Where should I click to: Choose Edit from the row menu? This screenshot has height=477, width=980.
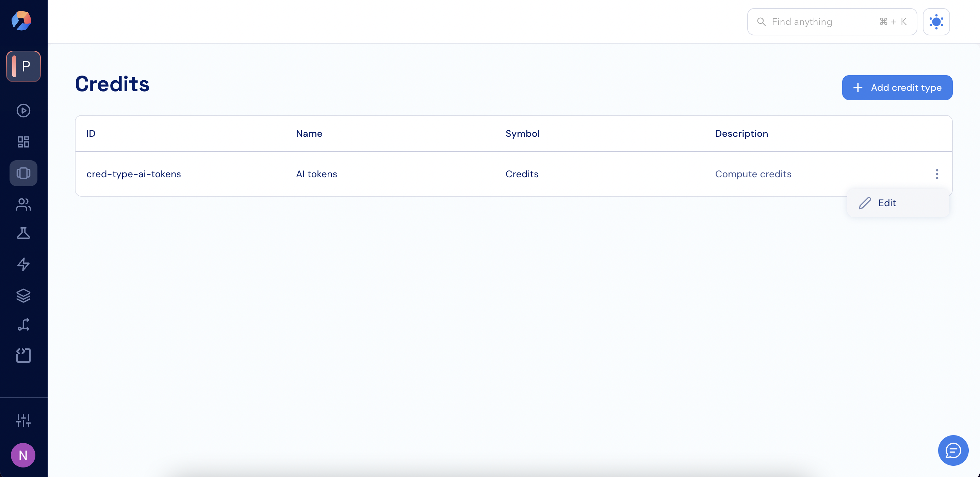coord(886,203)
